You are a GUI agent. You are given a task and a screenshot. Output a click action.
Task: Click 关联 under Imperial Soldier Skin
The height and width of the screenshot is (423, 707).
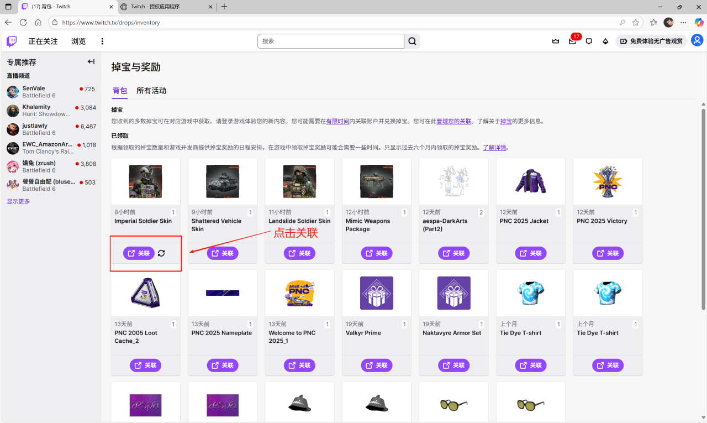[x=139, y=253]
